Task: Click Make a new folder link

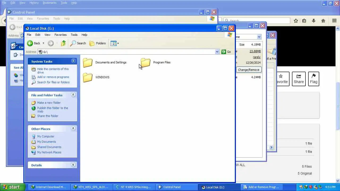Action: pos(49,103)
